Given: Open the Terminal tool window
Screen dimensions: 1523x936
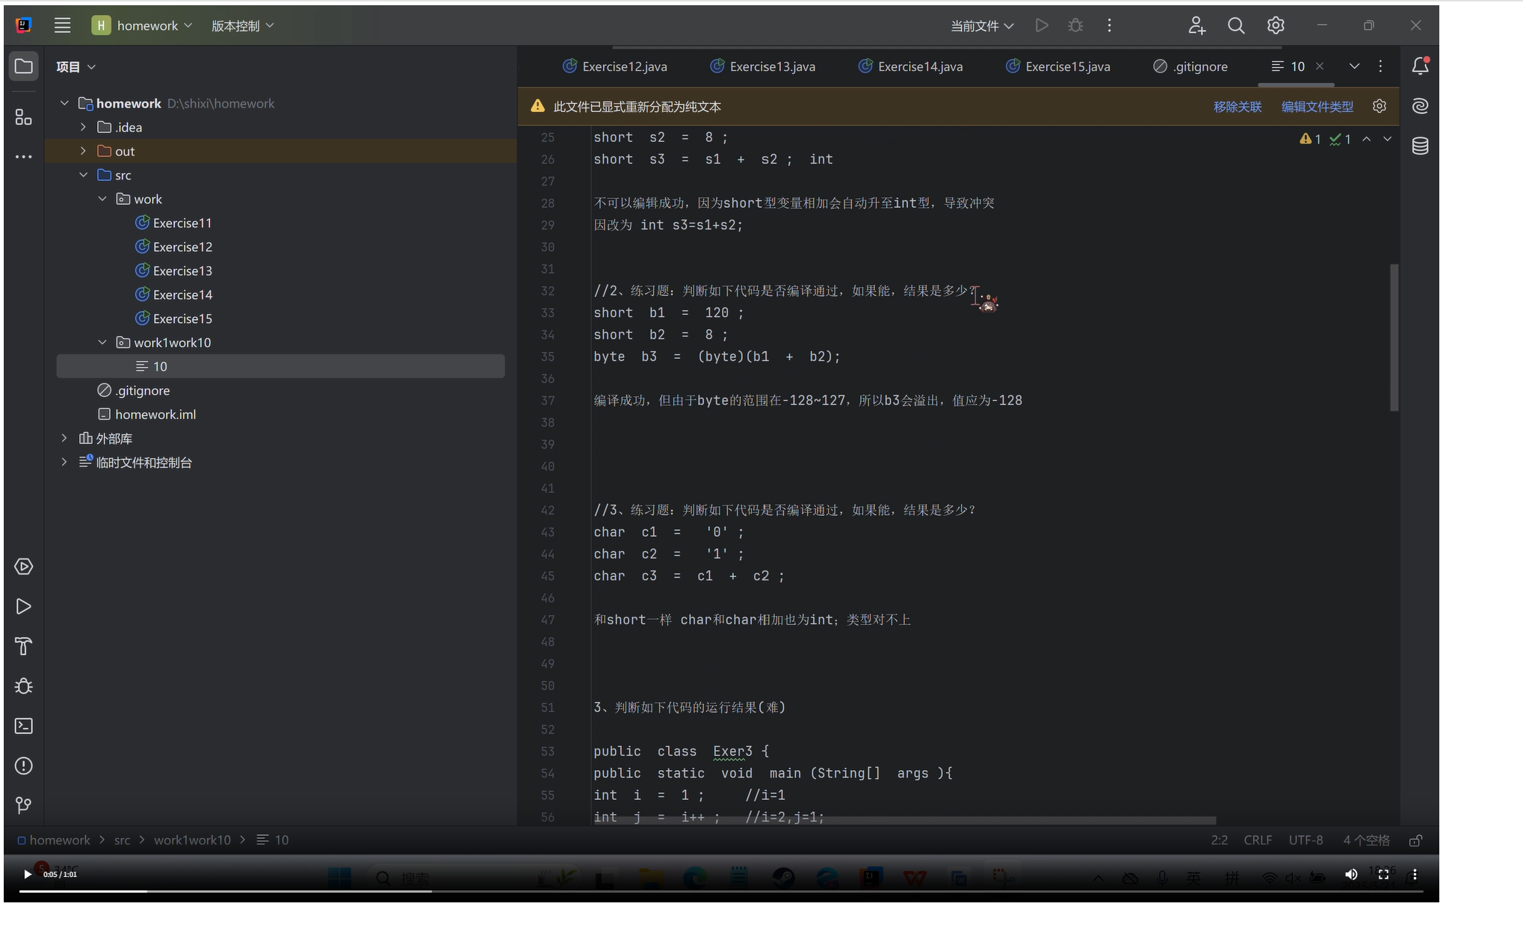Looking at the screenshot, I should point(23,726).
